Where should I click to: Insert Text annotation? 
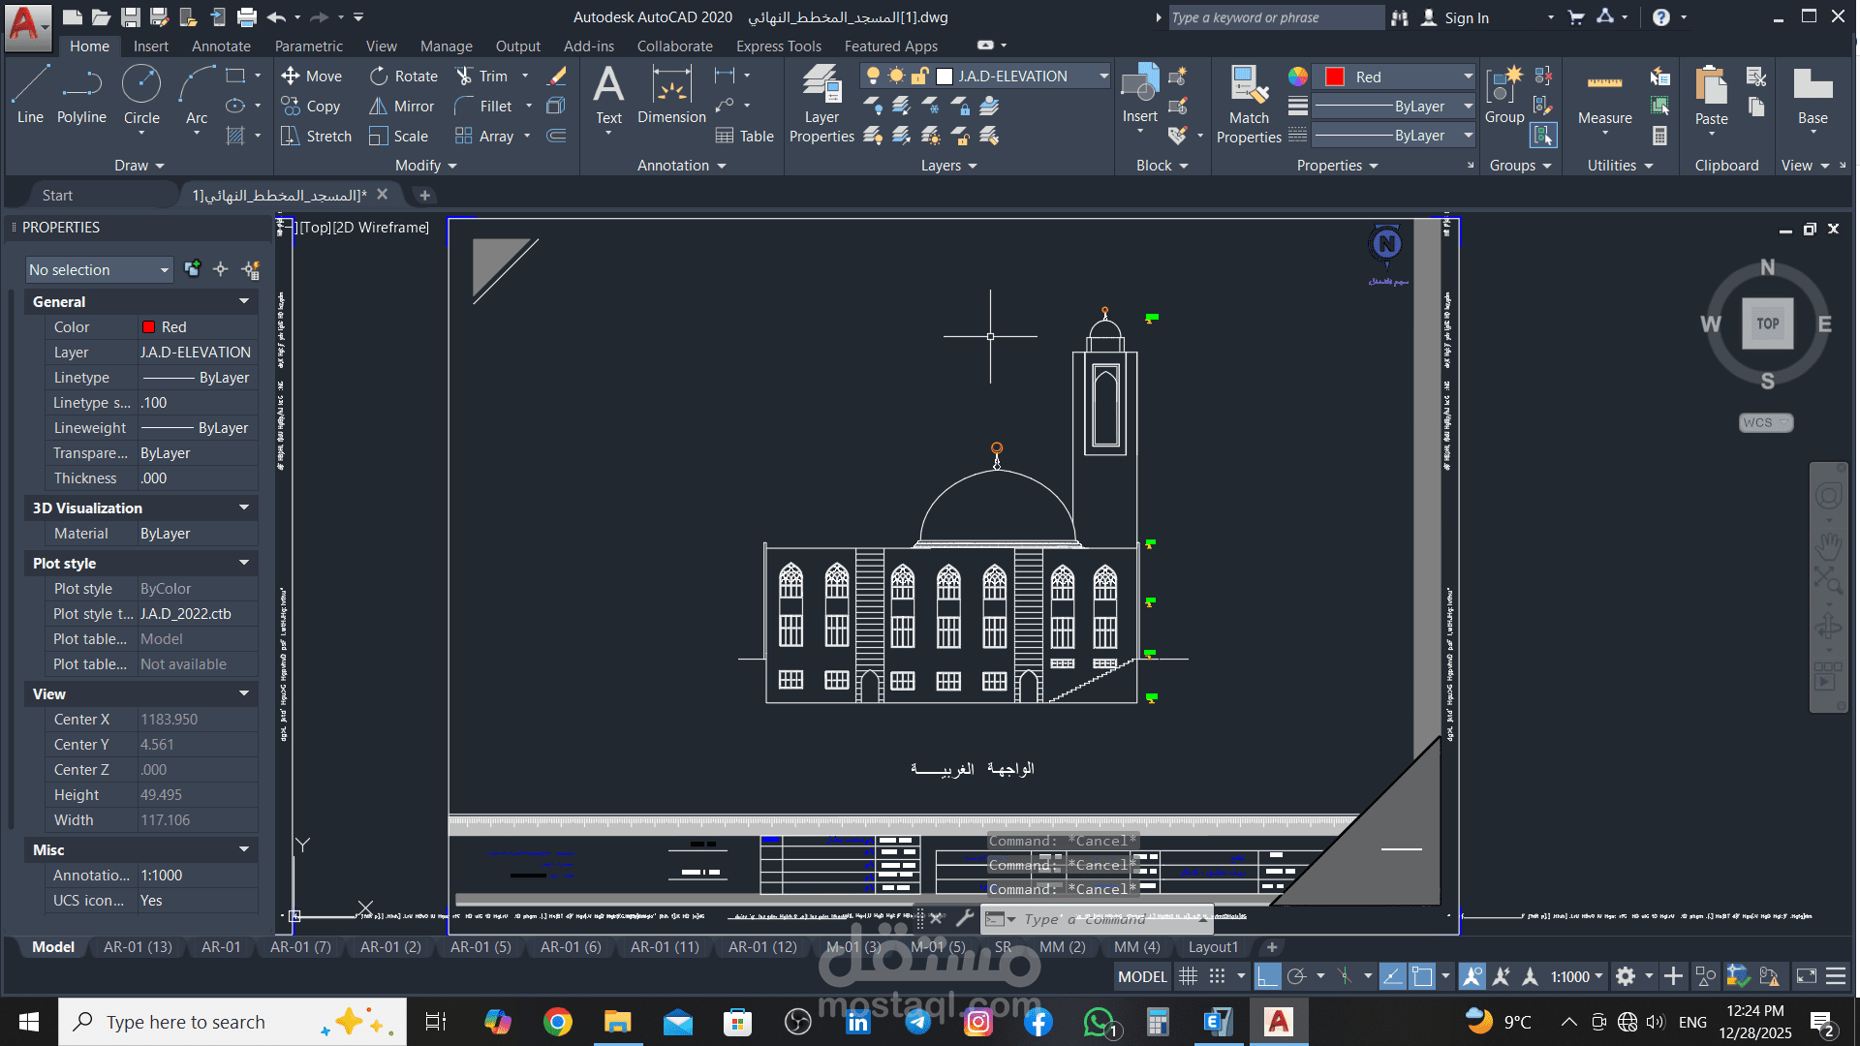[x=608, y=95]
